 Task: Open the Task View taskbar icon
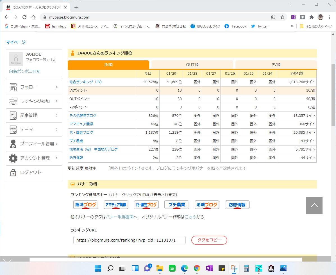pos(122,268)
